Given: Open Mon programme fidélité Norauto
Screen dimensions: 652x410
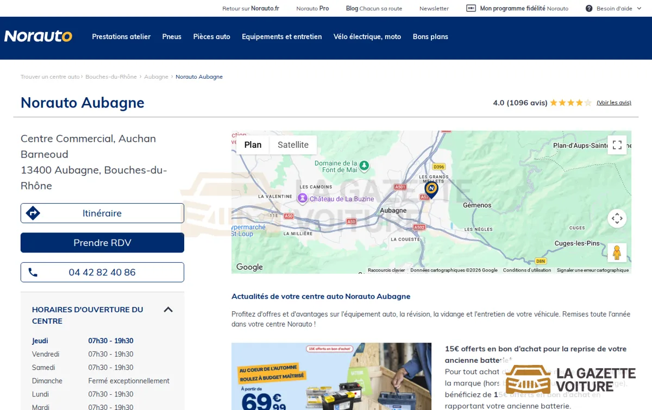Looking at the screenshot, I should [517, 8].
